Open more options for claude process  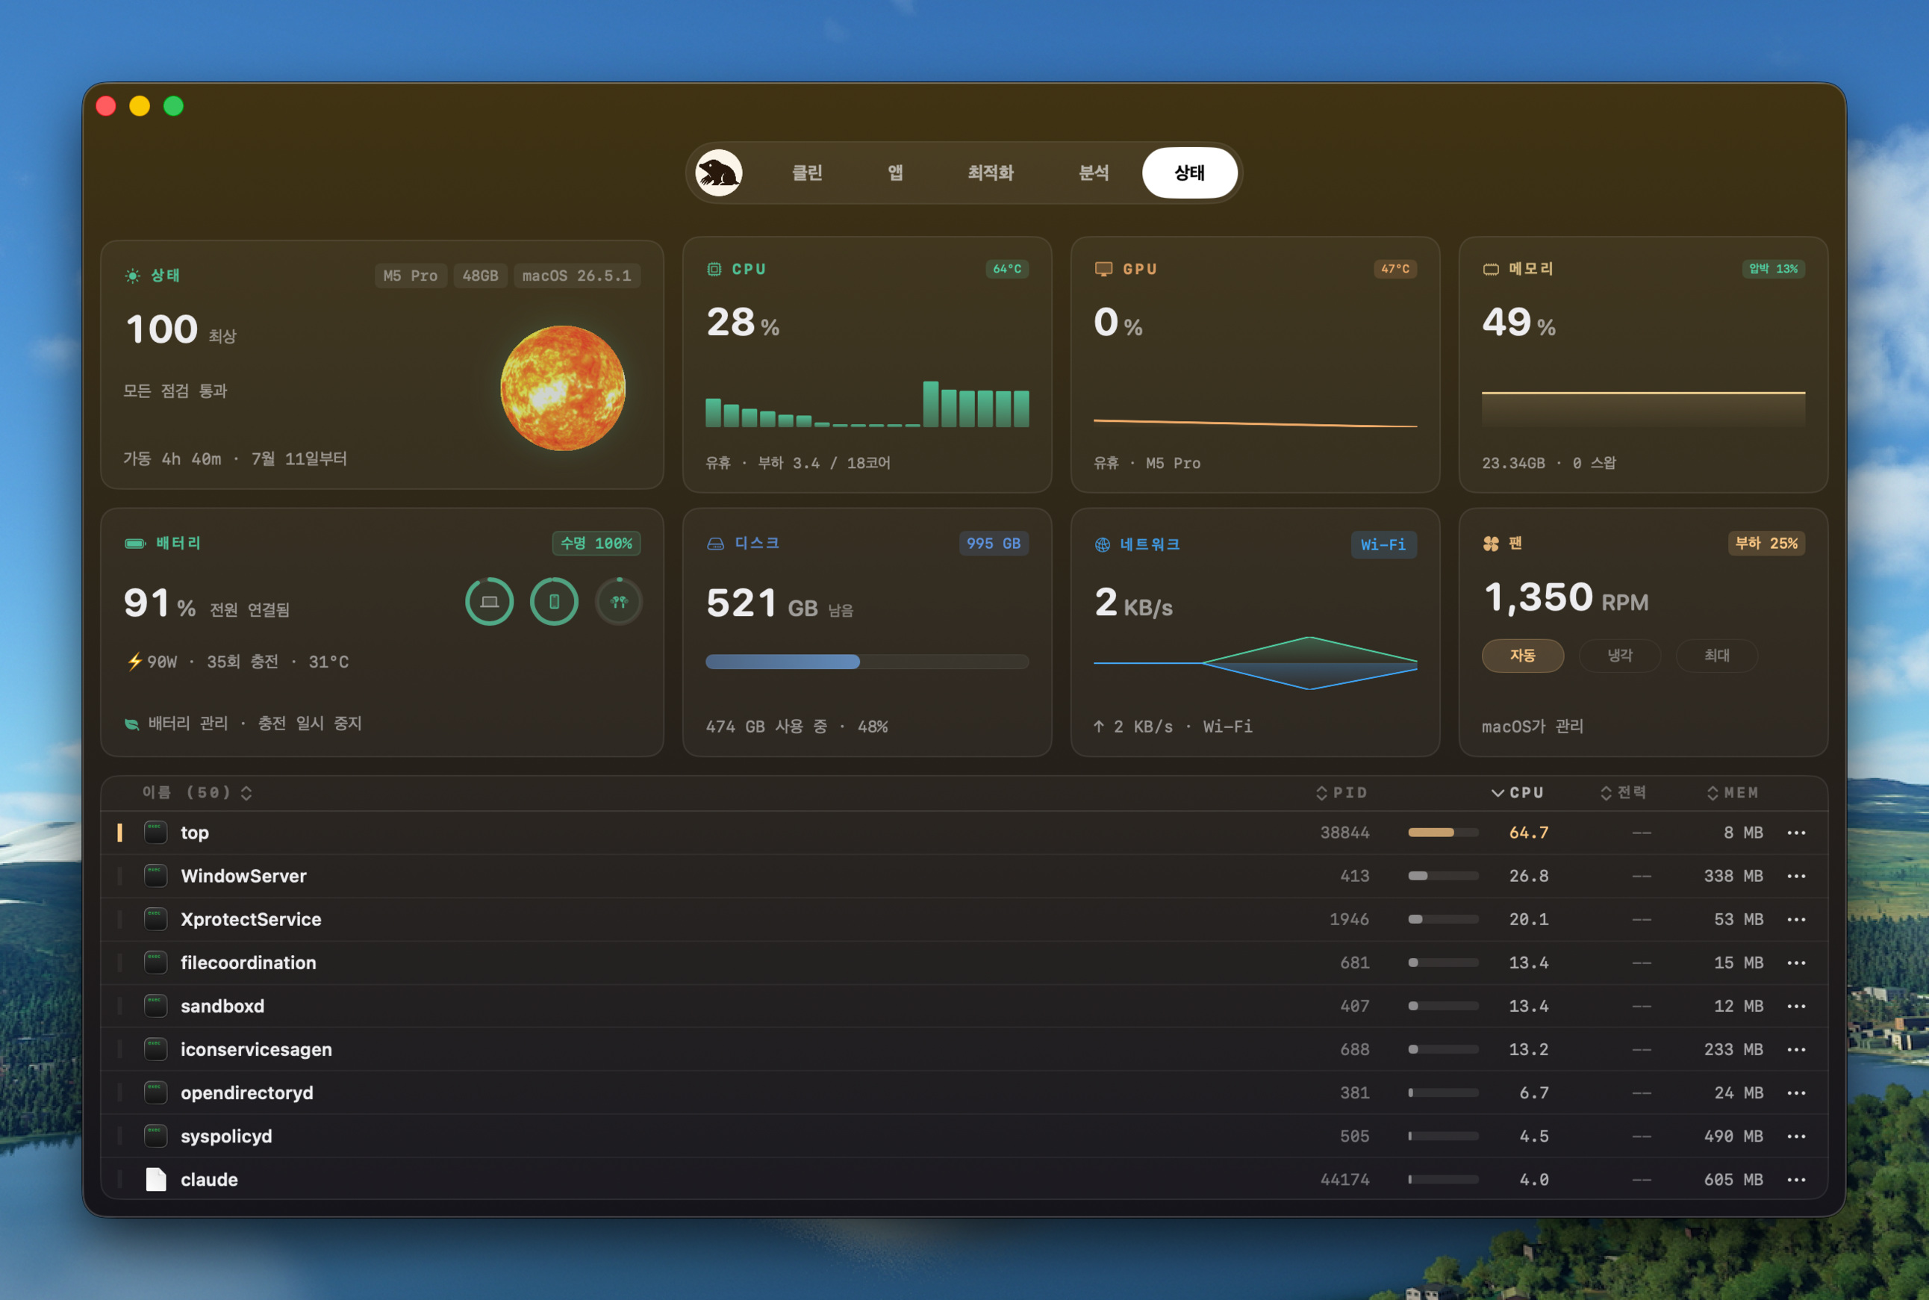pyautogui.click(x=1796, y=1180)
